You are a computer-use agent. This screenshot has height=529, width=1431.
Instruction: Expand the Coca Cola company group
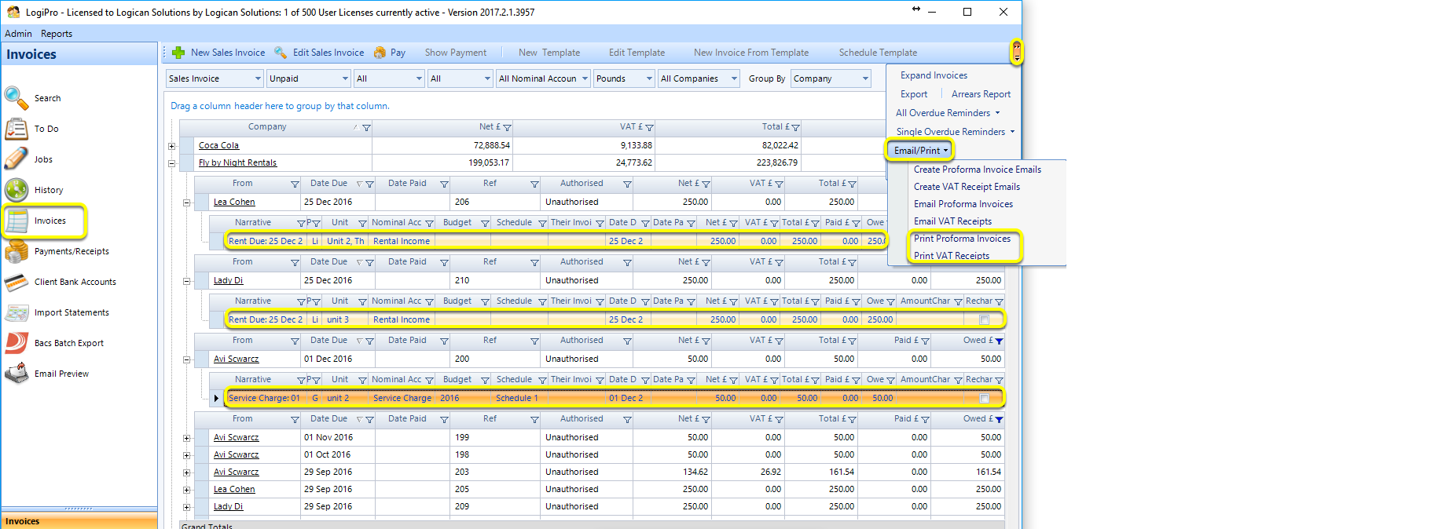[172, 146]
